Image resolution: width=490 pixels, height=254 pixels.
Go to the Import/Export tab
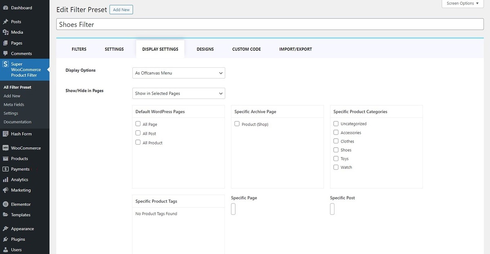pos(296,49)
